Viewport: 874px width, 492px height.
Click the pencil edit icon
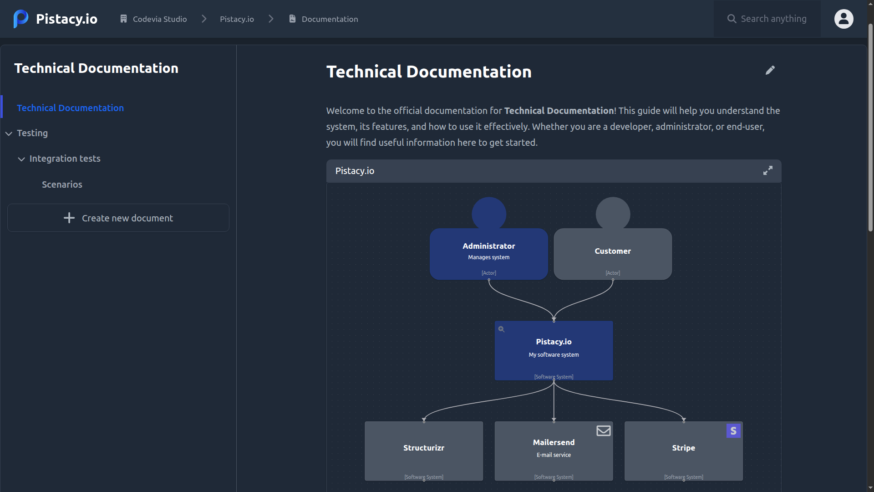(770, 70)
